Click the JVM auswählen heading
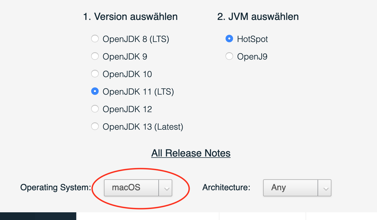Viewport: 377px width, 220px height. [x=258, y=16]
